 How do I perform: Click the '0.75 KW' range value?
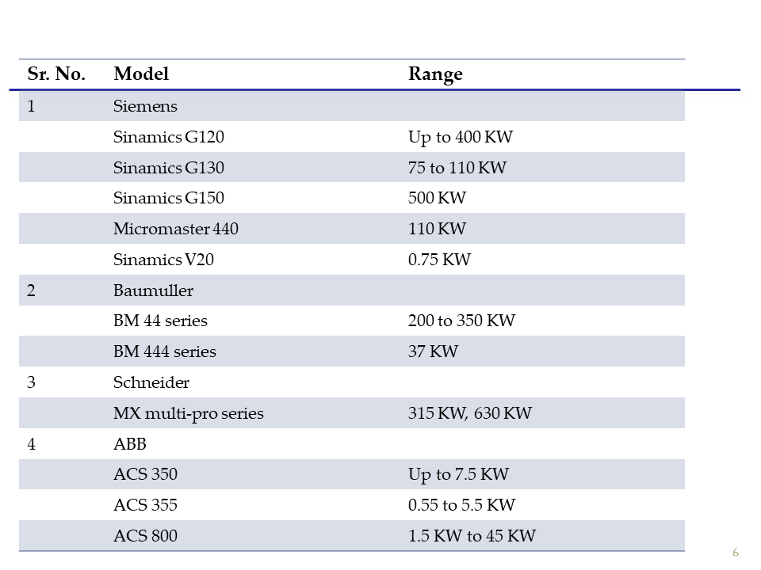[x=439, y=260]
